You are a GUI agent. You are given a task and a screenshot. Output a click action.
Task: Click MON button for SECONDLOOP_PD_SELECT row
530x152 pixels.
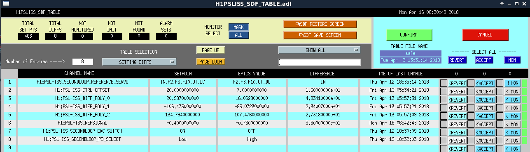[x=512, y=140]
